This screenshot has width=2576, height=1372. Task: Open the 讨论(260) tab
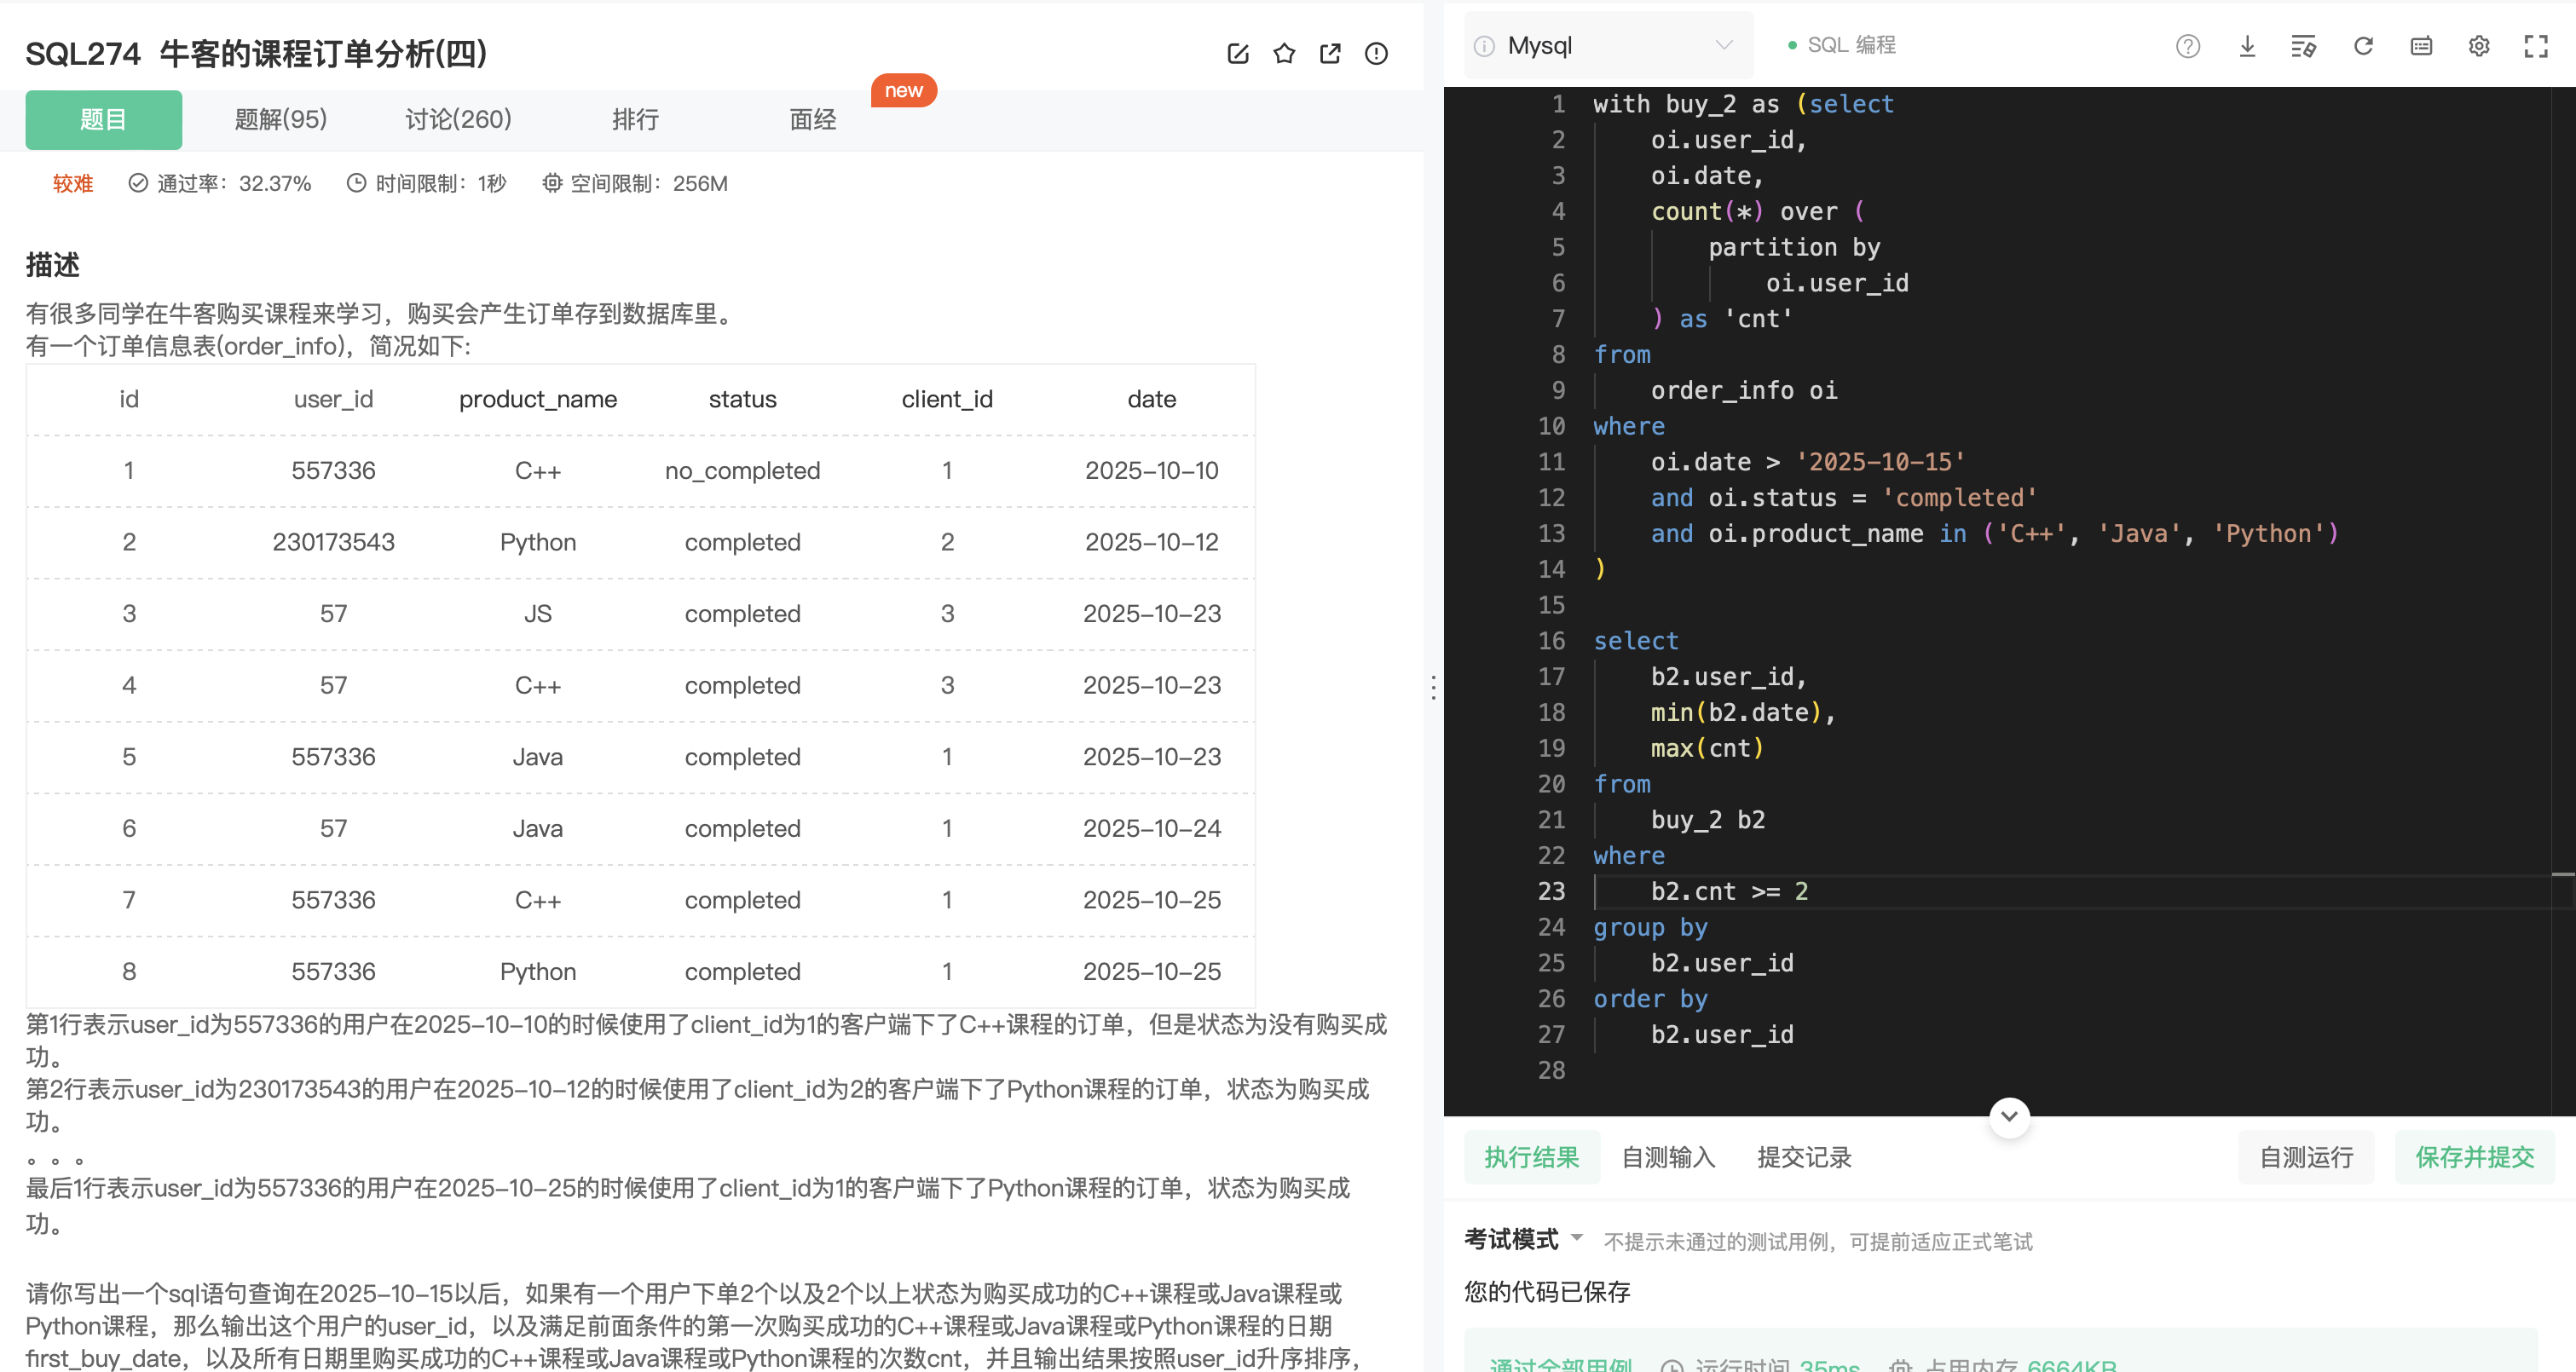[x=458, y=120]
